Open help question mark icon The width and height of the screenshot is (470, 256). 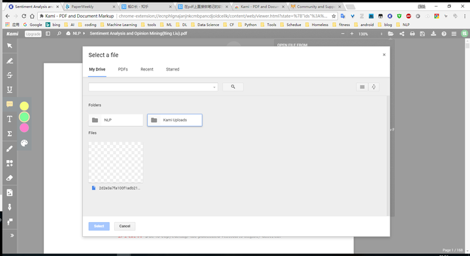tap(444, 34)
